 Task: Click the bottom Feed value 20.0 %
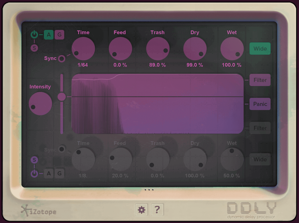tap(120, 176)
